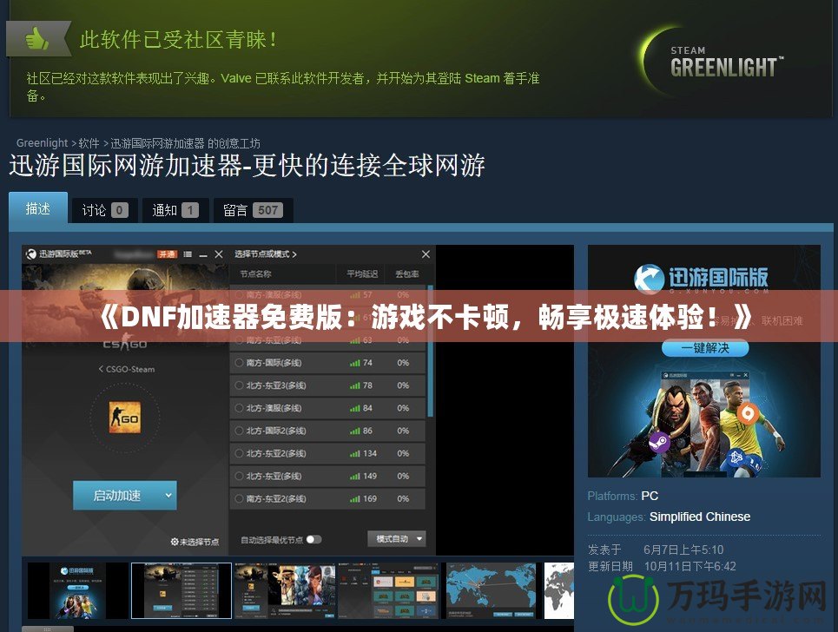Click the large 迅游国际版 promo image

click(x=704, y=360)
